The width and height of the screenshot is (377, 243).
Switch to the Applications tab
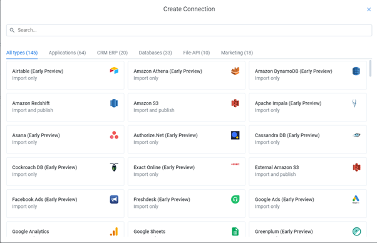(68, 53)
